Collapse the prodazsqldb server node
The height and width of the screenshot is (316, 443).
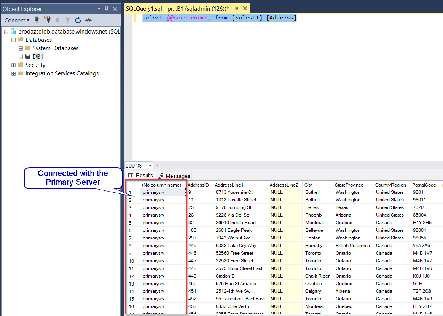(6, 32)
